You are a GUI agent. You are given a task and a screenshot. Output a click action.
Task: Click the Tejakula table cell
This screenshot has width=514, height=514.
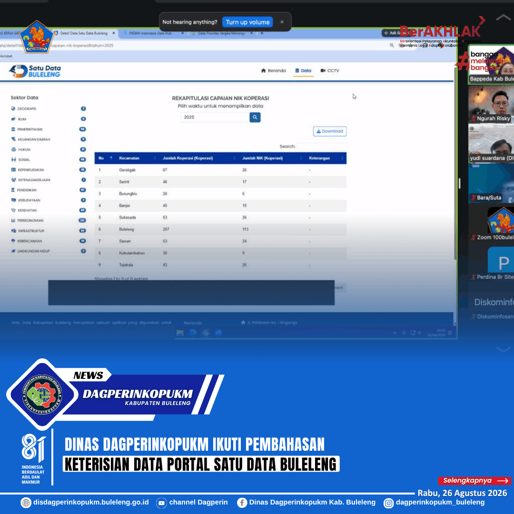[126, 265]
